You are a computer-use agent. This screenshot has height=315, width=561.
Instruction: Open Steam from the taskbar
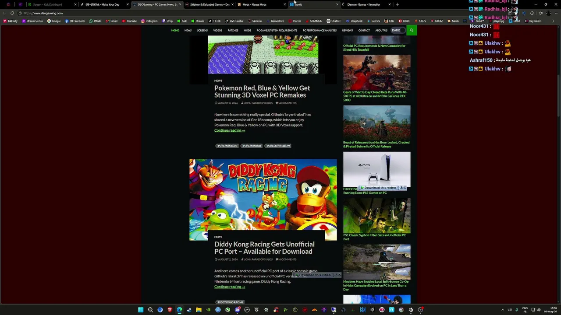189,310
